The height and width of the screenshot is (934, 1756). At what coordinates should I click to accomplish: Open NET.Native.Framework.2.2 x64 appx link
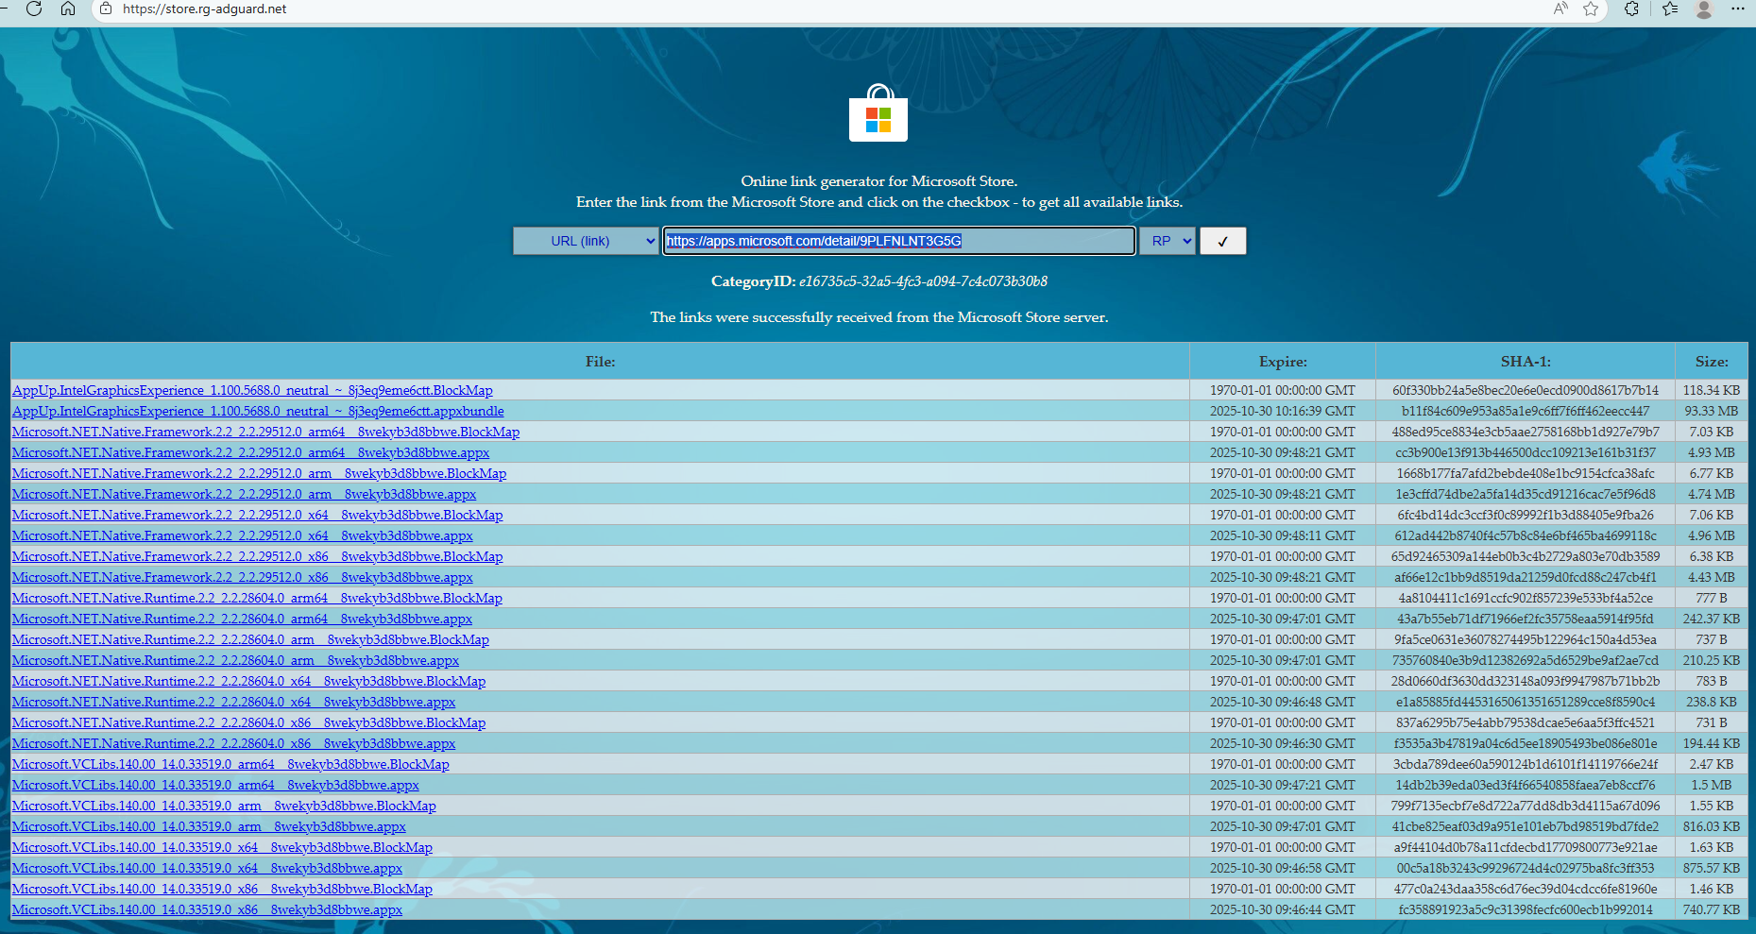coord(243,535)
